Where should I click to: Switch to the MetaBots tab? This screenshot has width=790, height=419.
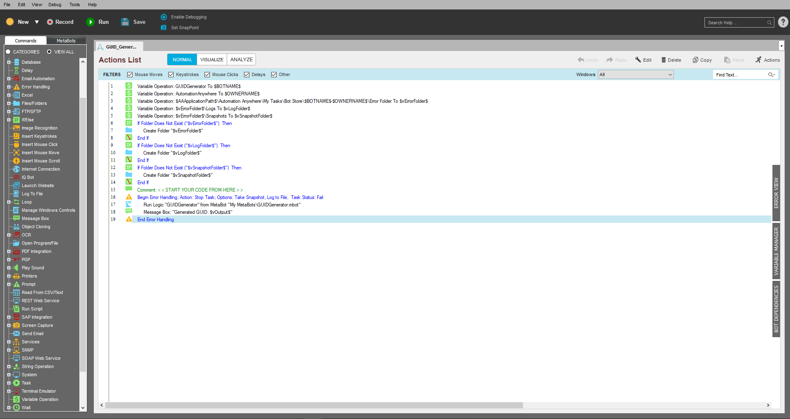coord(66,41)
